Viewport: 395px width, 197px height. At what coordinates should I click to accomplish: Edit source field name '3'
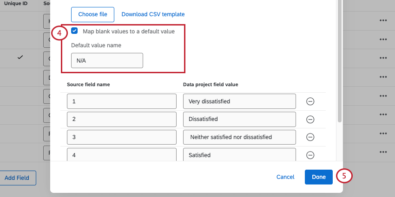pyautogui.click(x=122, y=137)
